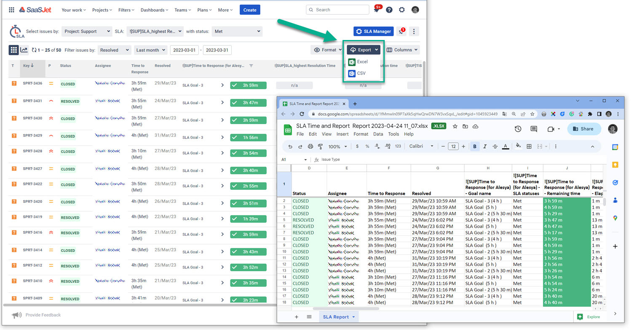Click the Jira search input field

337,9
